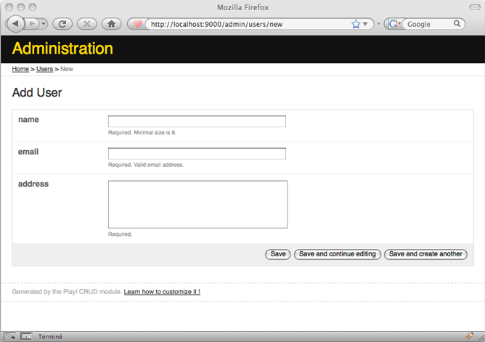The width and height of the screenshot is (485, 342).
Task: Click the Home breadcrumb link
Action: 20,69
